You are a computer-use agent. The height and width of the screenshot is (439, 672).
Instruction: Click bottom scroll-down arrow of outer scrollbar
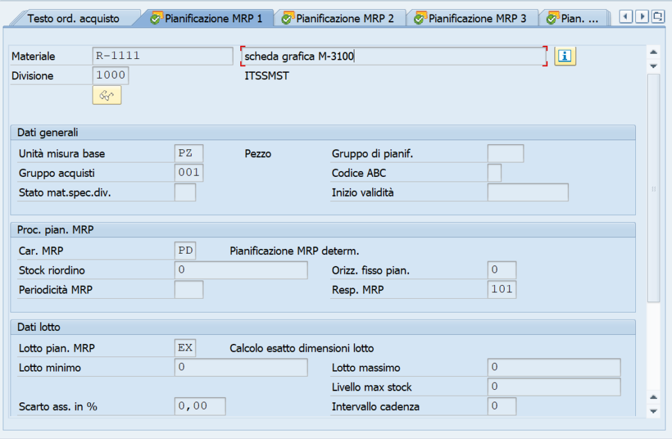coord(653,411)
